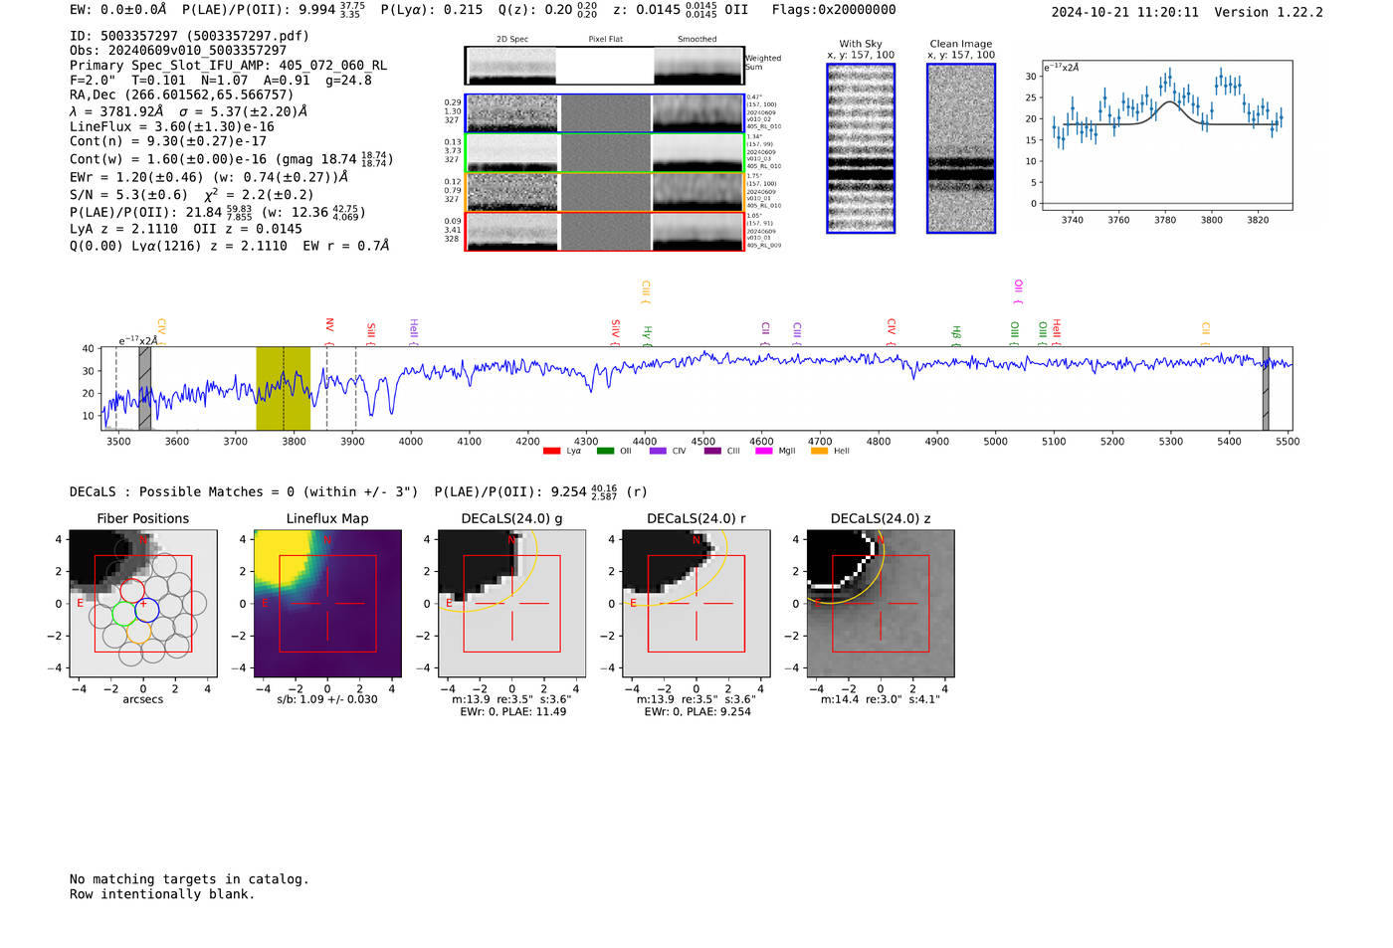The image size is (1393, 948).
Task: Click the NV line marker above spectrum
Action: (329, 332)
